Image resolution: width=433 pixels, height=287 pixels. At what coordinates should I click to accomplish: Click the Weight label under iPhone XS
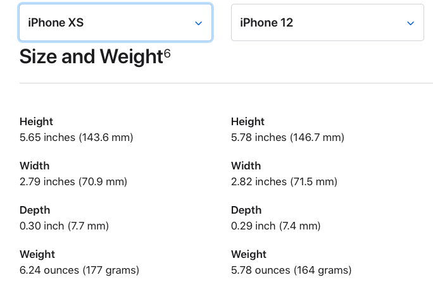pos(37,255)
